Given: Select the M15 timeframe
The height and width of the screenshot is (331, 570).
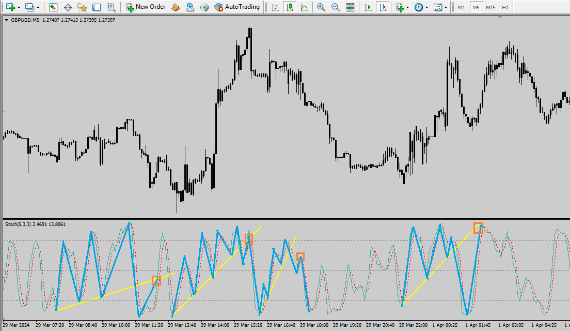Looking at the screenshot, I should pyautogui.click(x=490, y=7).
